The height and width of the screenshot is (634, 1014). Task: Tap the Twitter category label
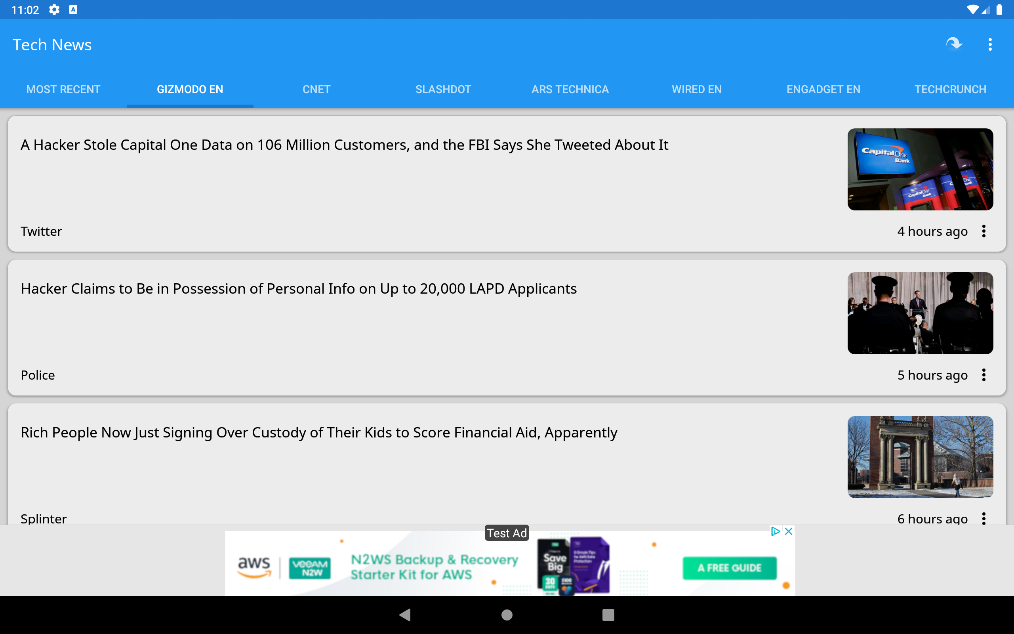(x=41, y=231)
